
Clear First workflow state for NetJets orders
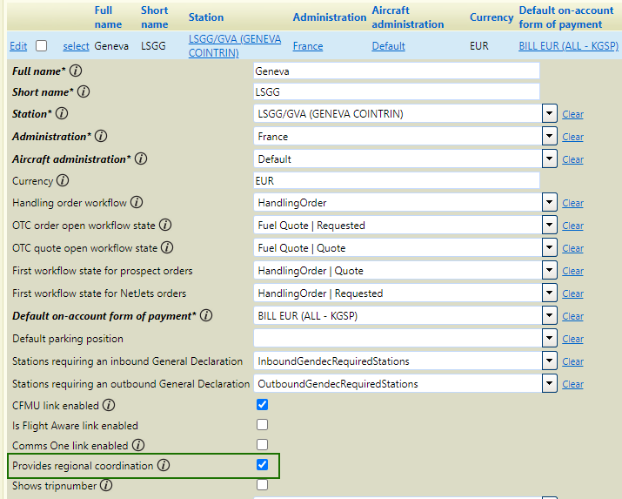point(572,293)
